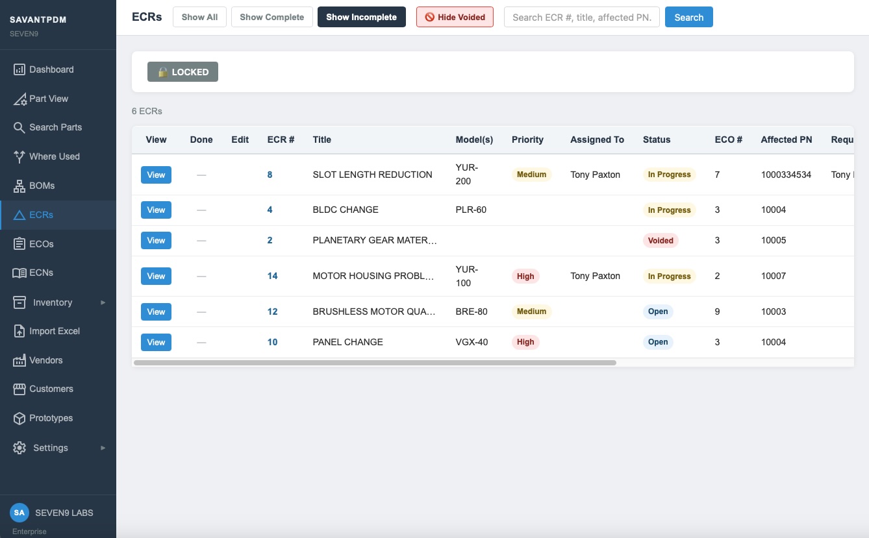Open ECR number 14 link
The width and height of the screenshot is (869, 538).
pos(272,276)
